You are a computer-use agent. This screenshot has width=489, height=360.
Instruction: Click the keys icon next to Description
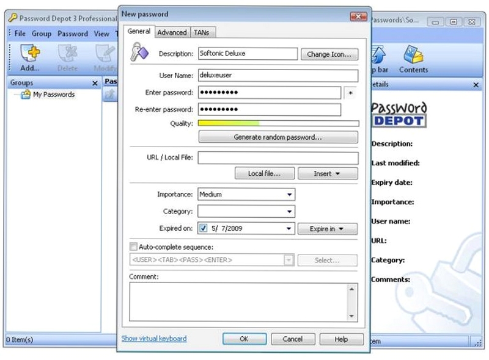(x=139, y=52)
